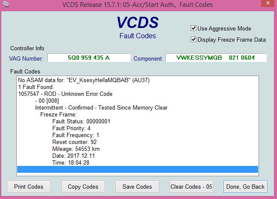The image size is (277, 199).
Task: Select the '- 00 [008]' line
Action: click(x=47, y=101)
